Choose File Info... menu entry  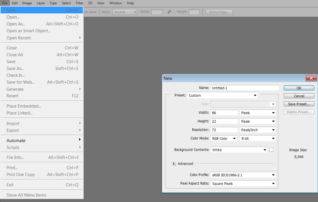click(42, 157)
